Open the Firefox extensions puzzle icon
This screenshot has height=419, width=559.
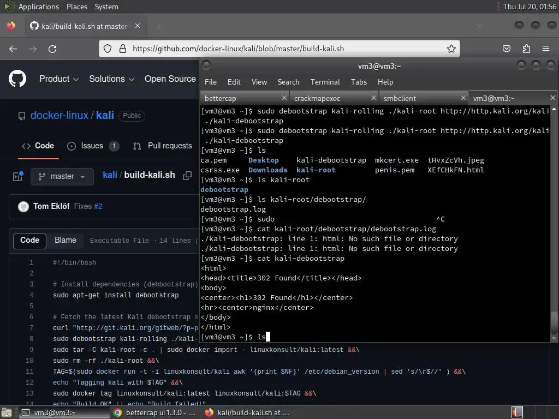pos(526,49)
